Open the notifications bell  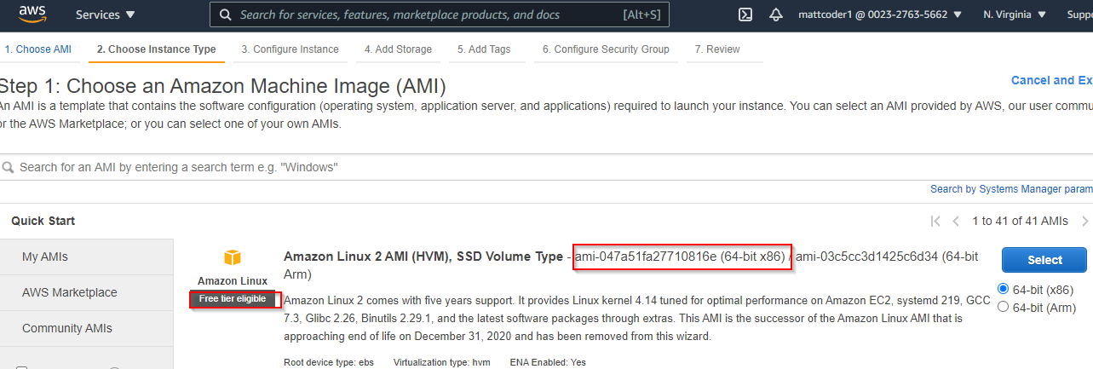point(776,14)
